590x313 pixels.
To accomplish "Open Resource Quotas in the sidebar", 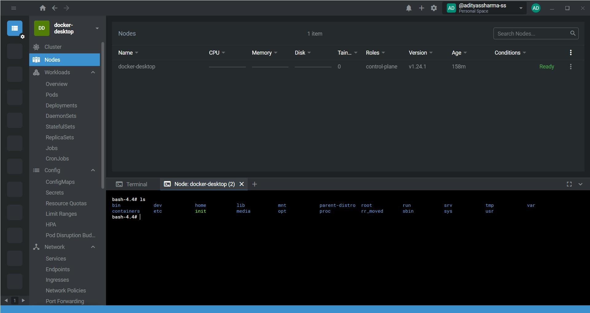I will pos(66,203).
